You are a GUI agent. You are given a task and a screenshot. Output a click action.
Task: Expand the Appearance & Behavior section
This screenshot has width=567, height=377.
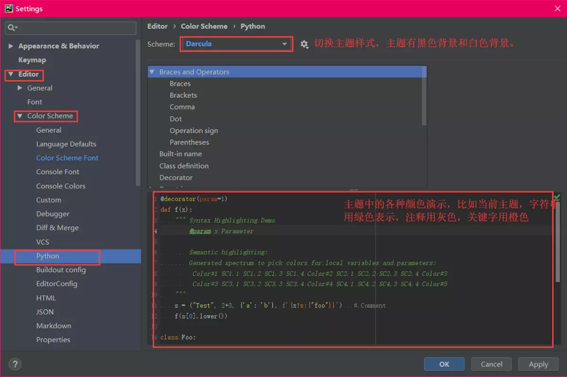pyautogui.click(x=11, y=46)
